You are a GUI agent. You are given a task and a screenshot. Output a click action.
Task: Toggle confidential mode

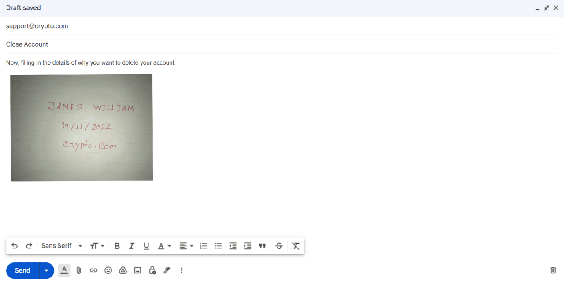click(152, 270)
